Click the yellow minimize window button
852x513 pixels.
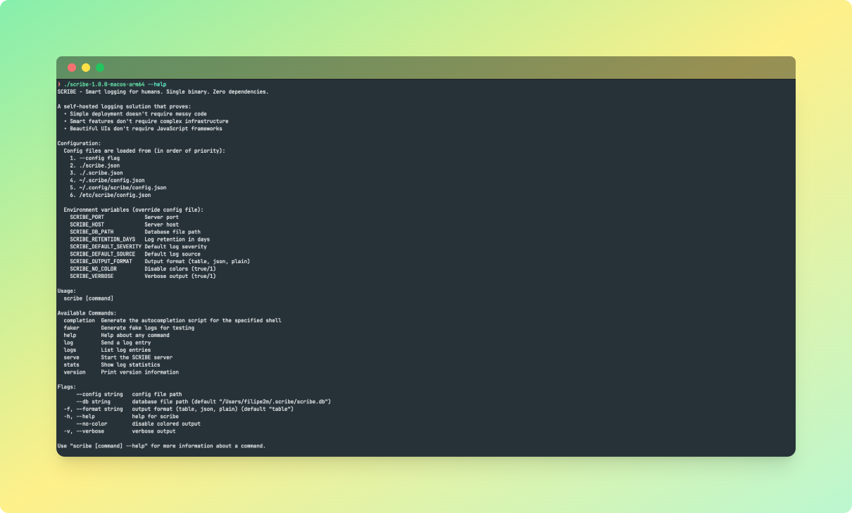click(x=86, y=68)
